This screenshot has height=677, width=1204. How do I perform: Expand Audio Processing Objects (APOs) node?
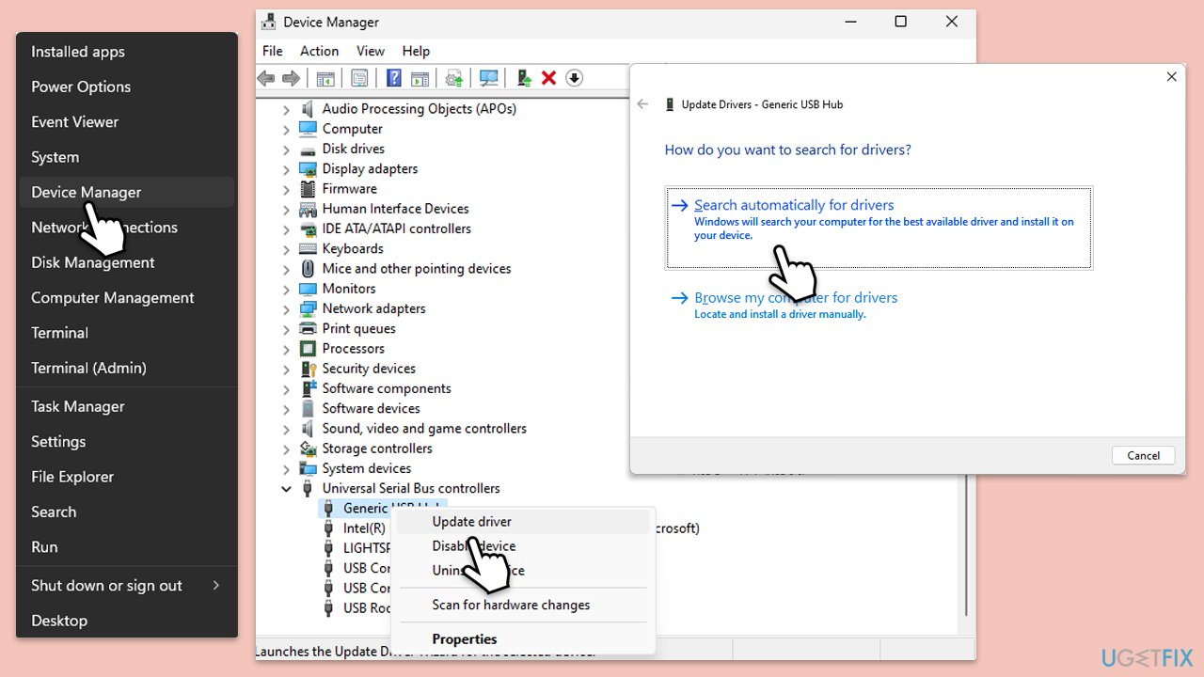[287, 109]
